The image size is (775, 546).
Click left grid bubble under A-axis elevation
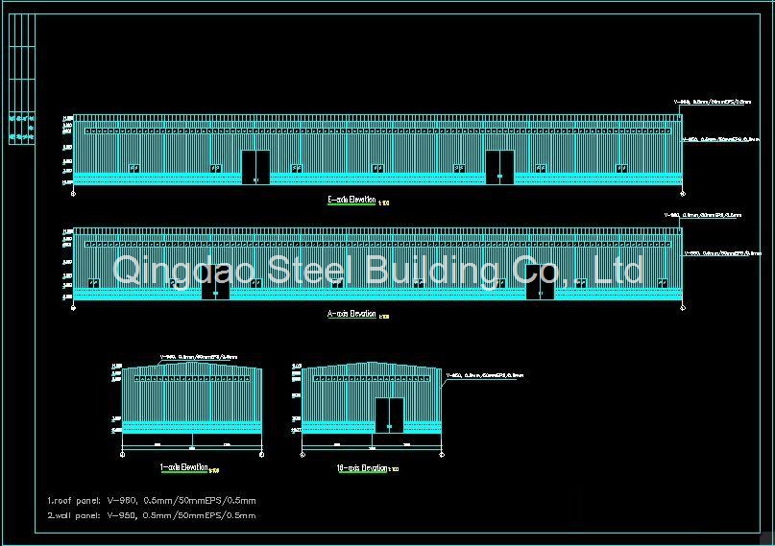pos(73,308)
